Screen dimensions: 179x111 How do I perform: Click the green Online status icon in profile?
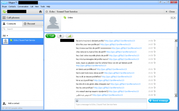(65, 18)
